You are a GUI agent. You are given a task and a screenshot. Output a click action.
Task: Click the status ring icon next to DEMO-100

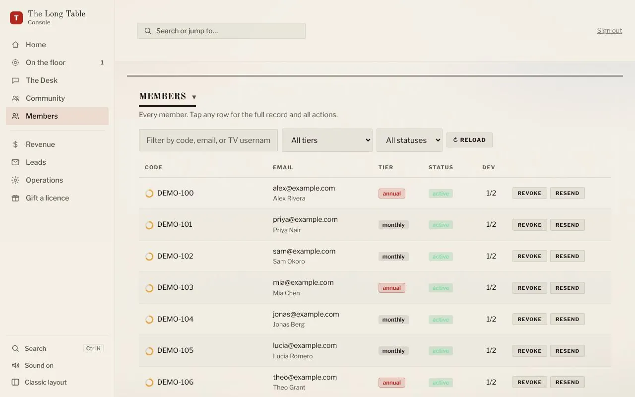click(x=149, y=194)
